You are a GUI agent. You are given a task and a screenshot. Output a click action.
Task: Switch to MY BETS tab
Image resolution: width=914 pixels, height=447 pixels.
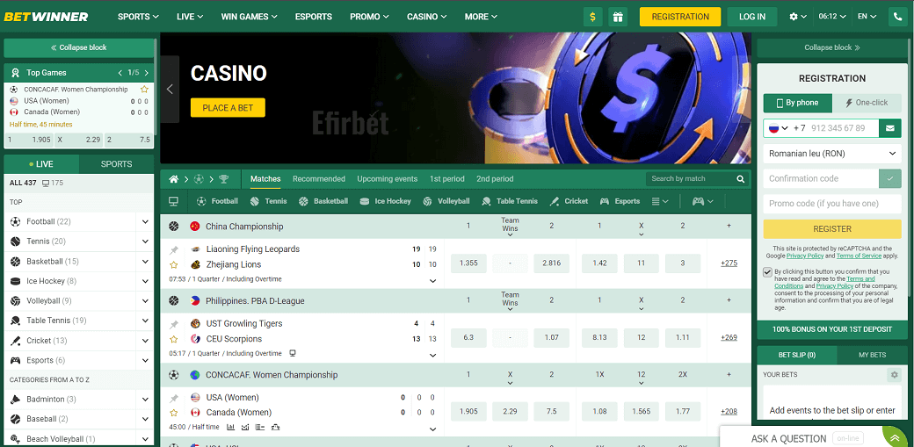point(872,355)
